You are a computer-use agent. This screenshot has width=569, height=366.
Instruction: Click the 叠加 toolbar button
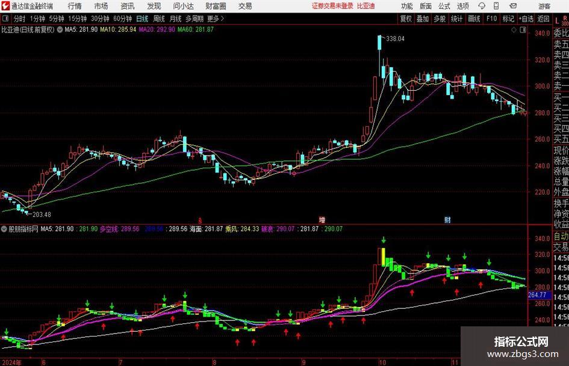click(423, 19)
